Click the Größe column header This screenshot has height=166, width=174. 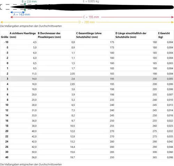5,37
